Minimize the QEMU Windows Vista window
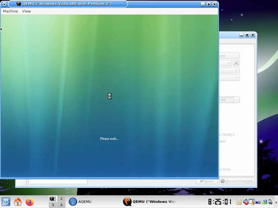 pos(203,4)
